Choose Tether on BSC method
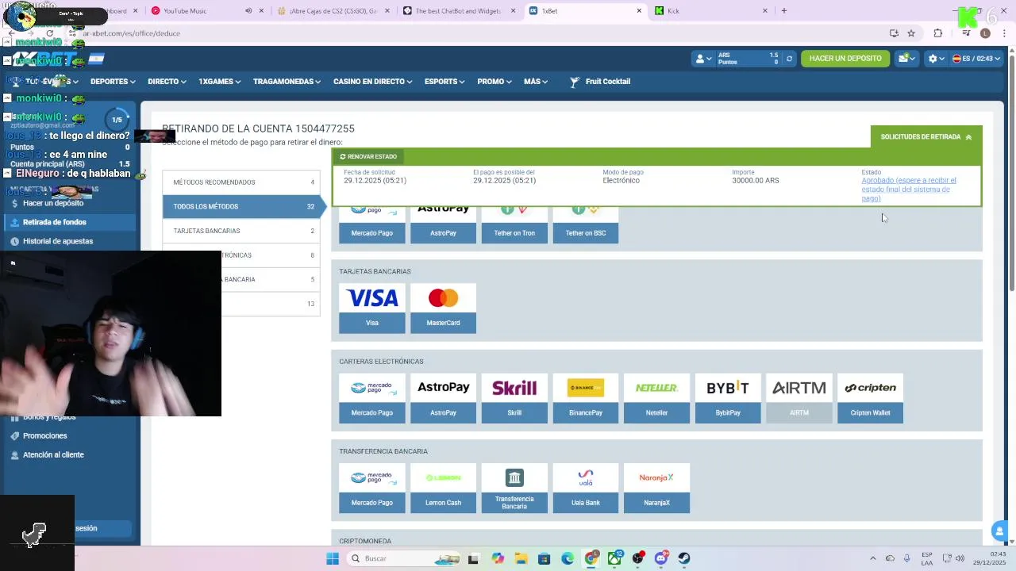1016x571 pixels. [x=586, y=225]
